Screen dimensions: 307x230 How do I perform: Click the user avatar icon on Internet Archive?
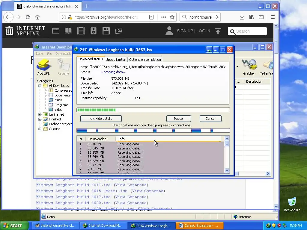click(x=169, y=31)
